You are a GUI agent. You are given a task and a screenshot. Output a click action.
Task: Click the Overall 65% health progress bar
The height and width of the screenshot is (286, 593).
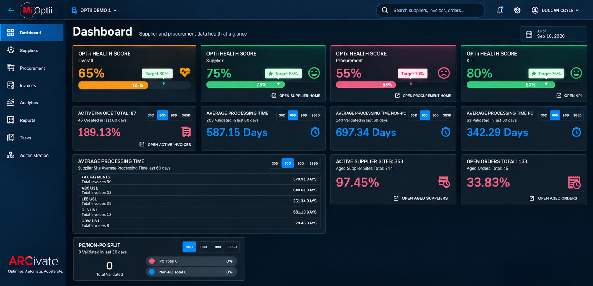tap(134, 85)
